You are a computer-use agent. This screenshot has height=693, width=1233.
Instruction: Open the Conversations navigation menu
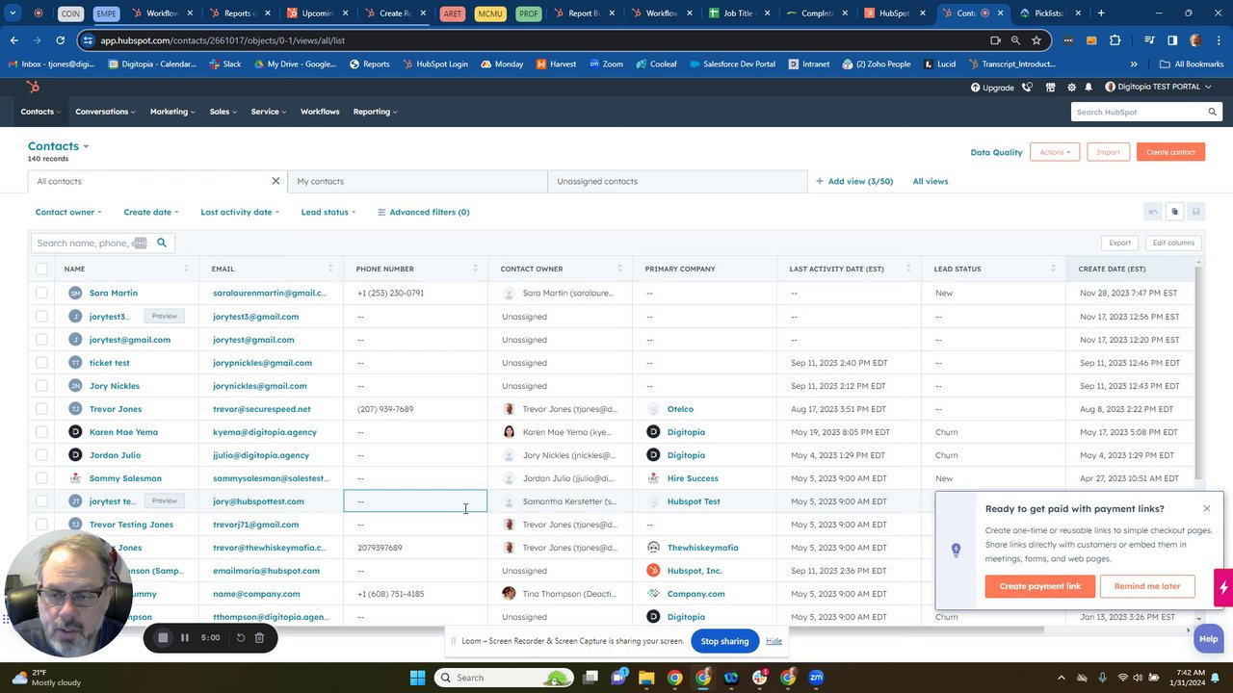[105, 112]
